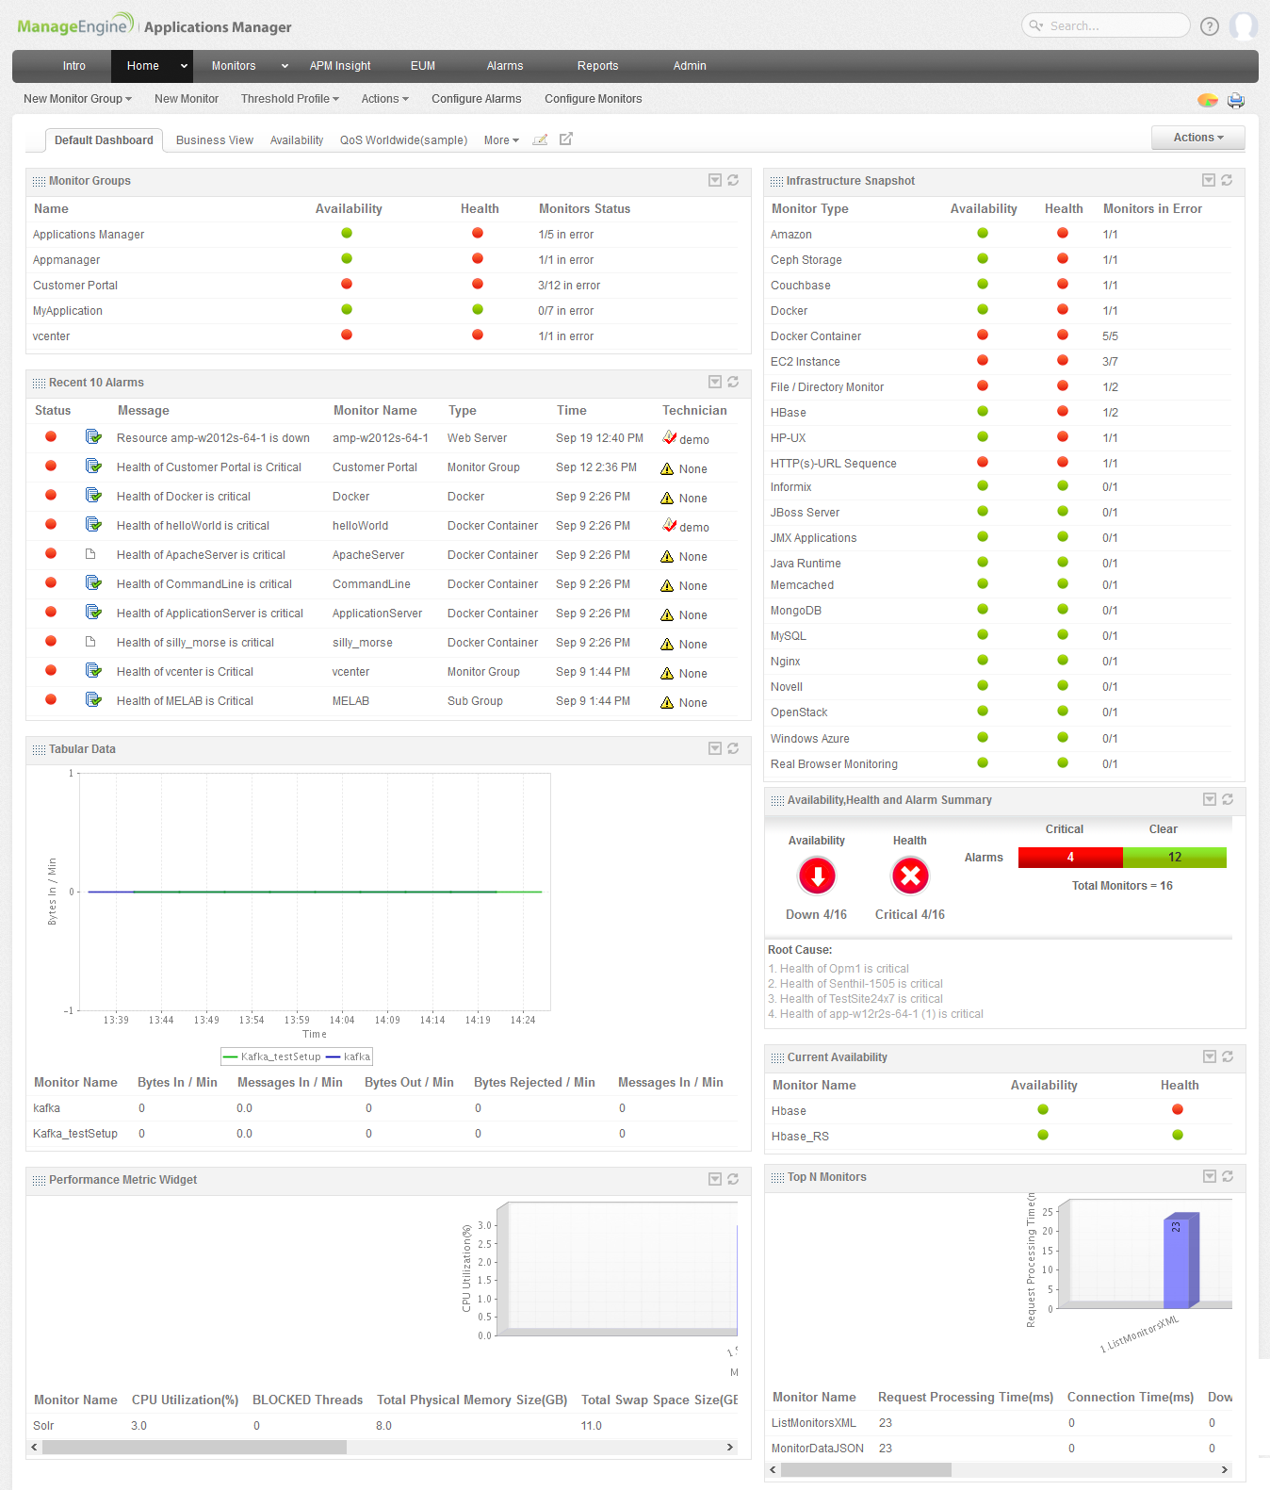Open the Recent 10 Alarms widget menu
The width and height of the screenshot is (1270, 1490).
(x=715, y=382)
